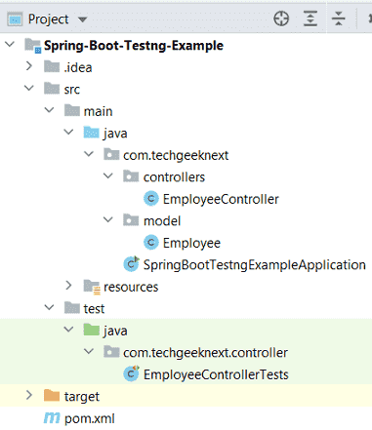Click the com.techgeeknext package icon
This screenshot has width=372, height=430.
pyautogui.click(x=111, y=154)
